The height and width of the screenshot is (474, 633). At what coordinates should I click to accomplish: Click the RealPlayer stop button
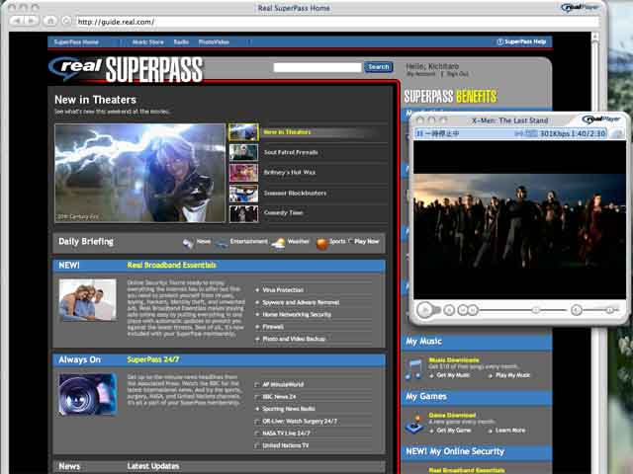[449, 310]
